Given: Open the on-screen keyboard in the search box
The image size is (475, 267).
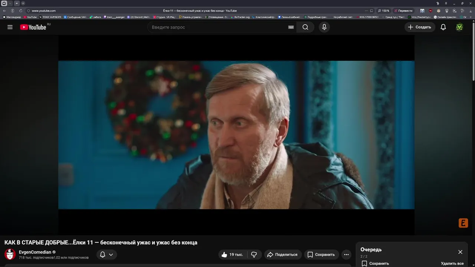Looking at the screenshot, I should 291,27.
